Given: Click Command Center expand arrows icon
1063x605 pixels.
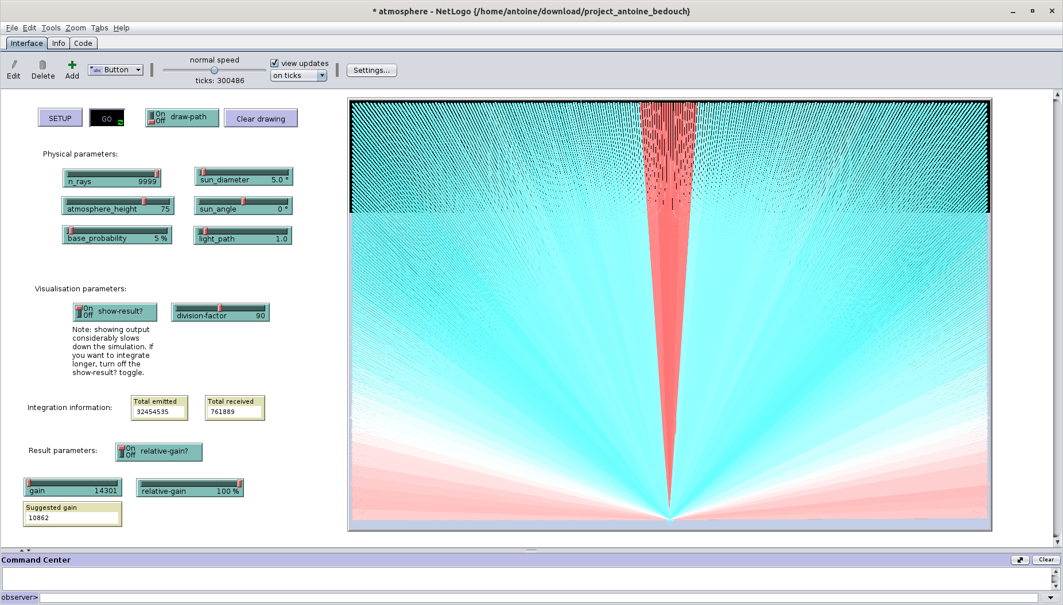Looking at the screenshot, I should [x=1020, y=560].
